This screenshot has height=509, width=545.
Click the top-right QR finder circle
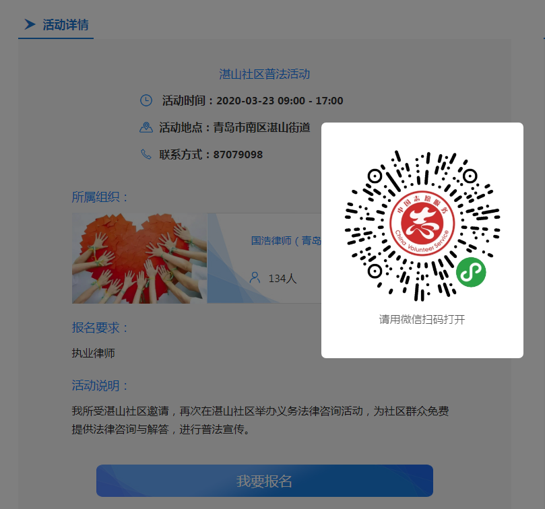point(470,176)
